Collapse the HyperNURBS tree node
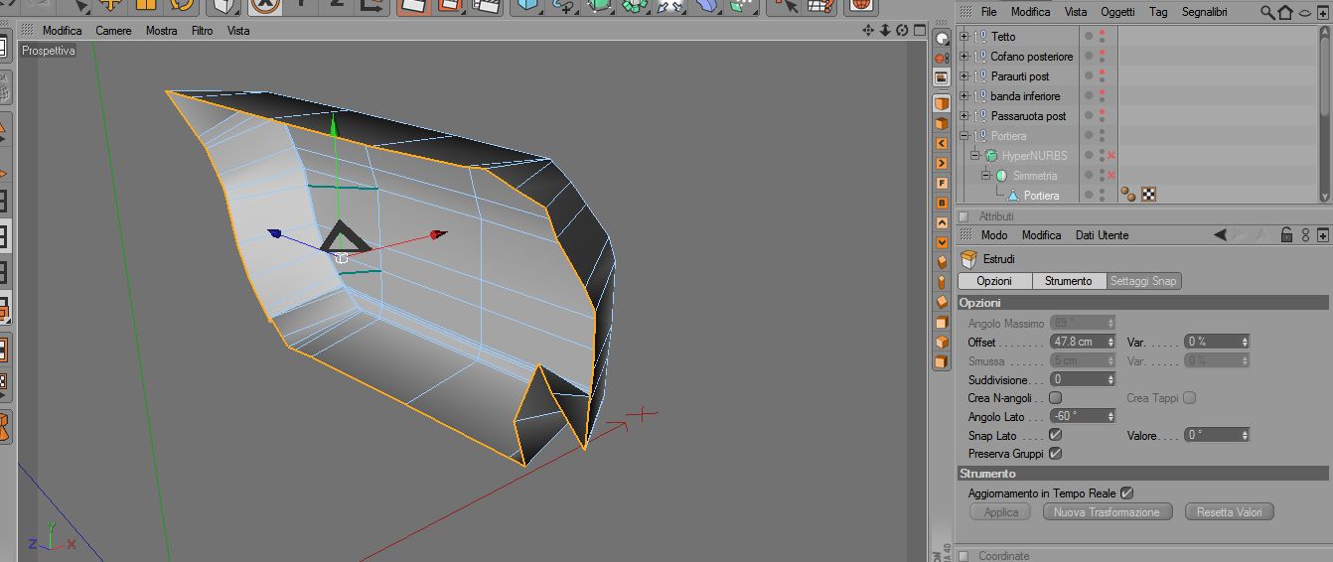Viewport: 1333px width, 562px height. click(975, 156)
